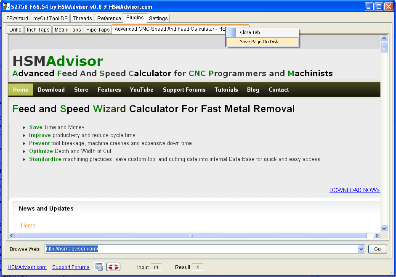Click the HSMAdvisor logo heading
This screenshot has width=396, height=277.
coord(58,61)
